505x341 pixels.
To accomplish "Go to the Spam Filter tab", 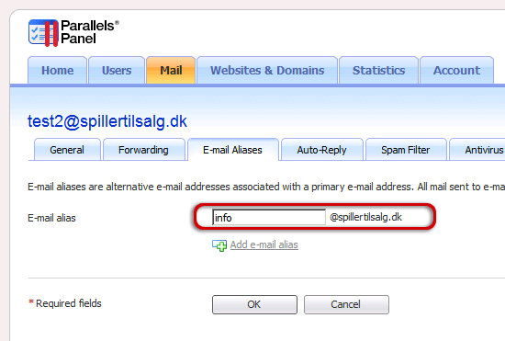I will pyautogui.click(x=406, y=150).
